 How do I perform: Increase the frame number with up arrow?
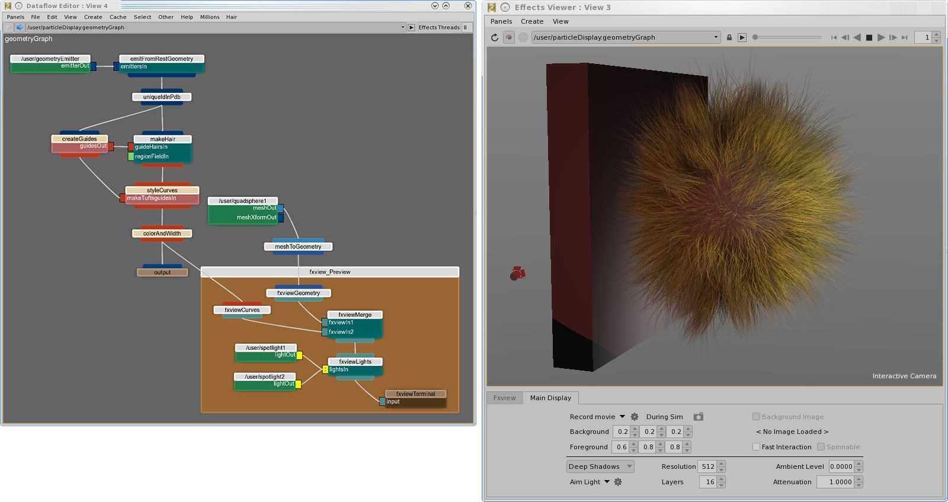click(936, 34)
